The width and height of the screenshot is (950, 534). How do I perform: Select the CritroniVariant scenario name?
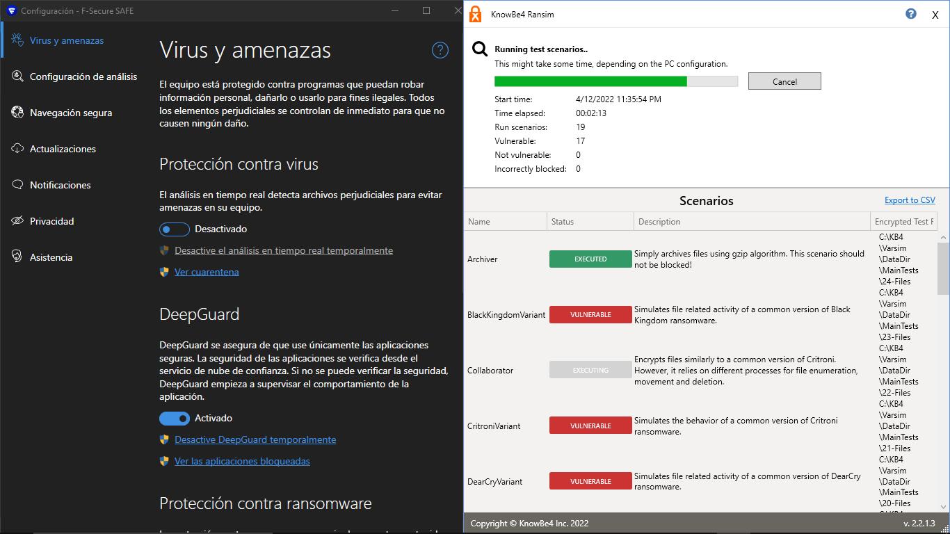(494, 426)
